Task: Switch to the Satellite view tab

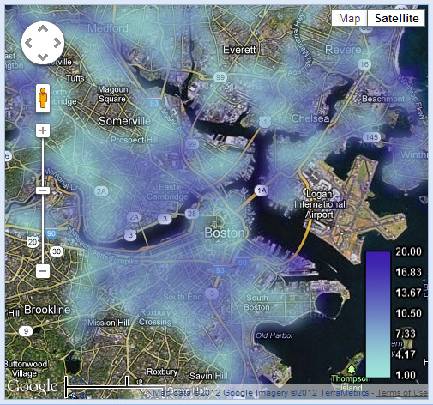Action: coord(397,19)
